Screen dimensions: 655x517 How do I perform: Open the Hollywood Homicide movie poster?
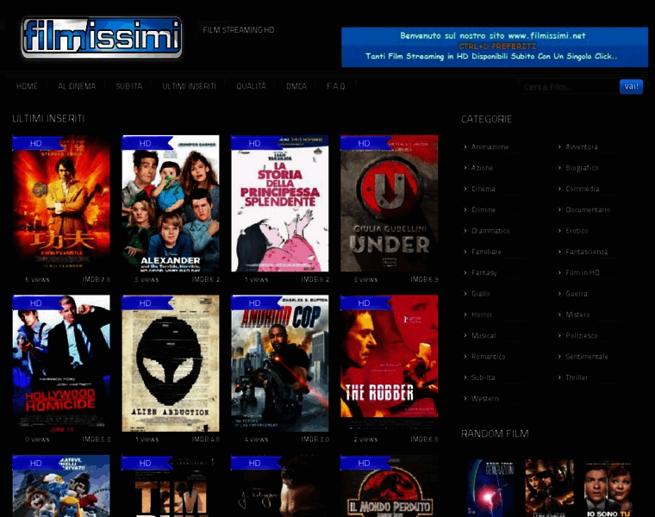(61, 363)
